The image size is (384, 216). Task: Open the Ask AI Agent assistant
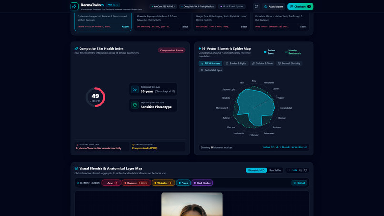click(x=273, y=6)
